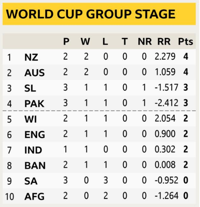The image size is (200, 207).
Task: Click the SL team name
Action: (30, 88)
